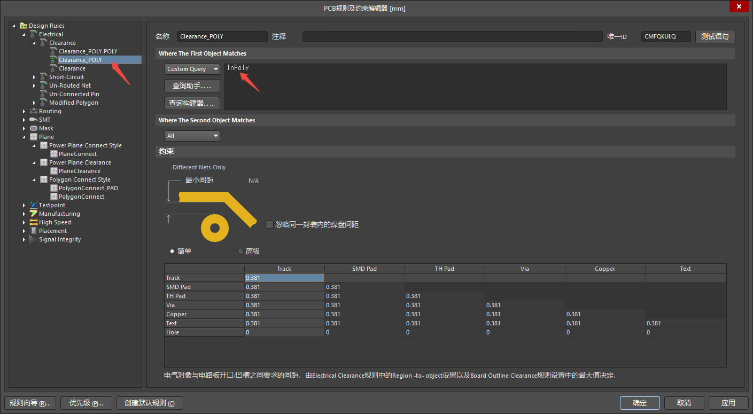This screenshot has width=753, height=414.
Task: Open the second object All dropdown
Action: click(192, 136)
